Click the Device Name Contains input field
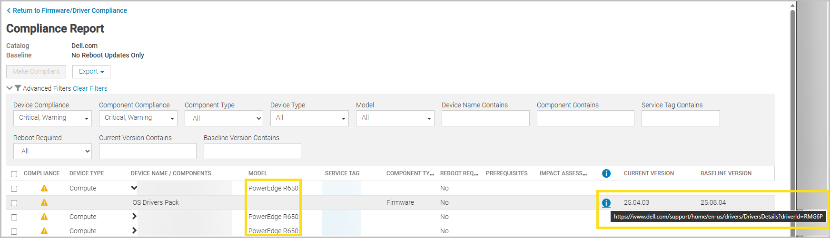Viewport: 830px width, 238px height. click(x=485, y=118)
